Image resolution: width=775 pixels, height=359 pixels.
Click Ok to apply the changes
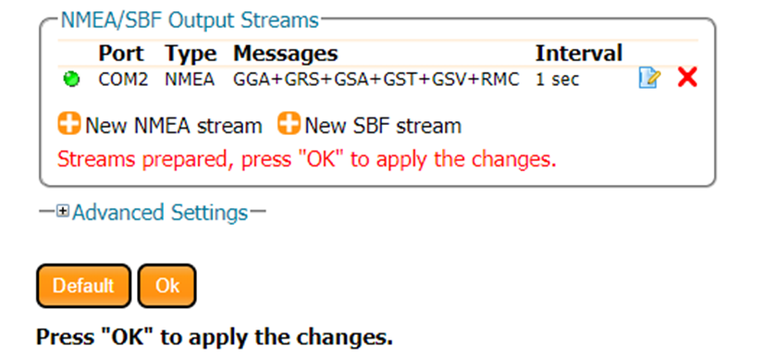(167, 286)
